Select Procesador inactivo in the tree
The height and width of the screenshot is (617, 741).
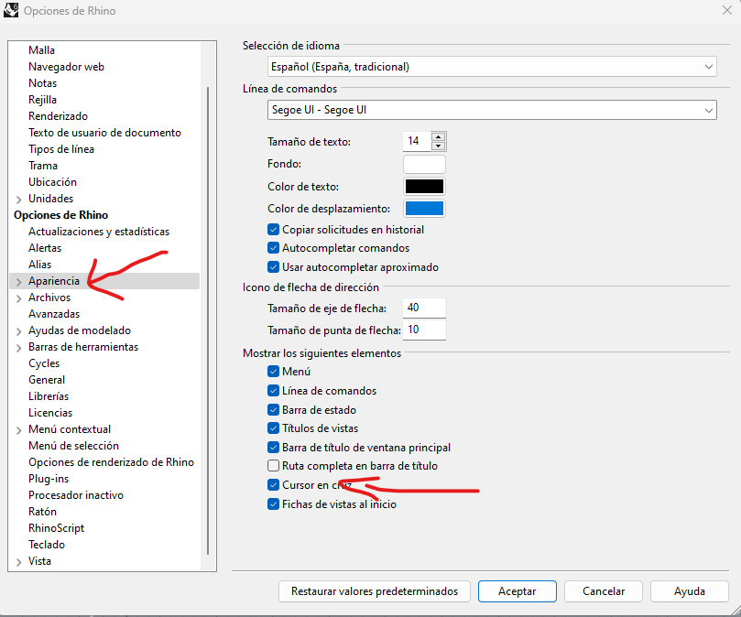[x=76, y=495]
